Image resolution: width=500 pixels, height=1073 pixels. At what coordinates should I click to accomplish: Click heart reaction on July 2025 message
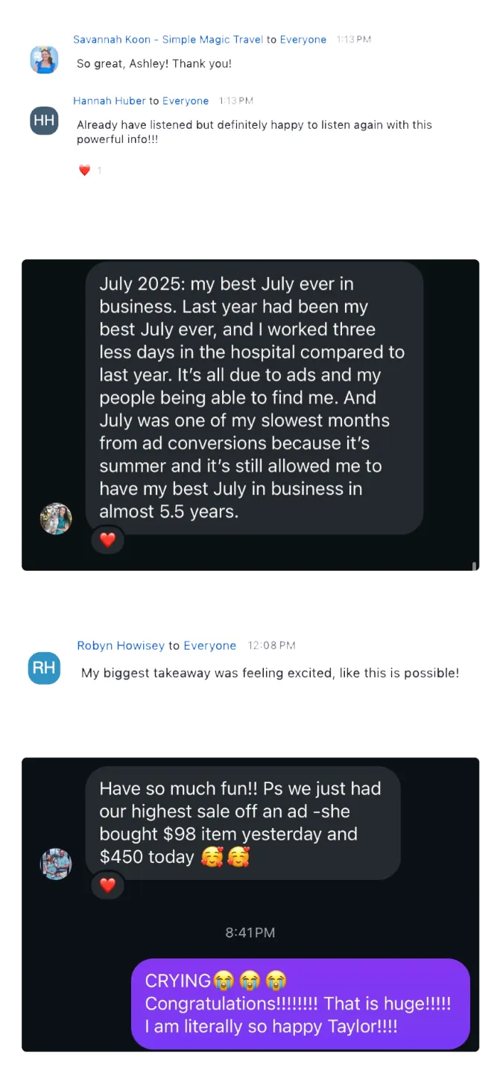[108, 539]
